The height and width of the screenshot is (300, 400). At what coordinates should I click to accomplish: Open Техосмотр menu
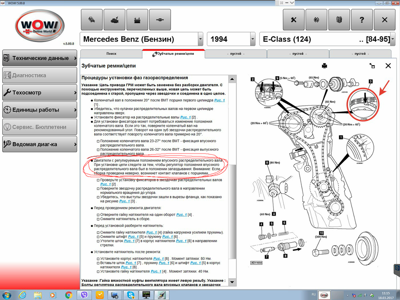point(39,93)
